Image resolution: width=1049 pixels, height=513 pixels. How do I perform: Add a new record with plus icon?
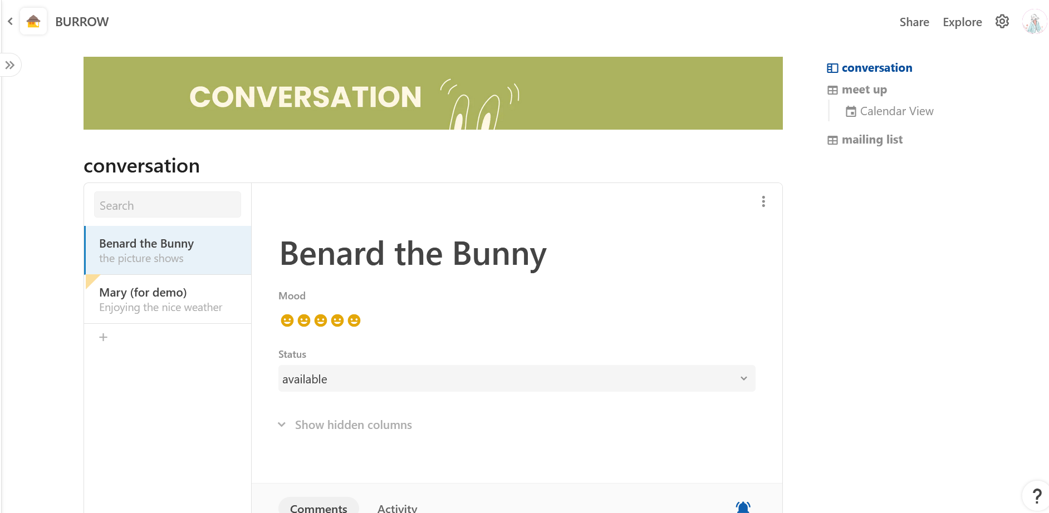[x=103, y=337]
